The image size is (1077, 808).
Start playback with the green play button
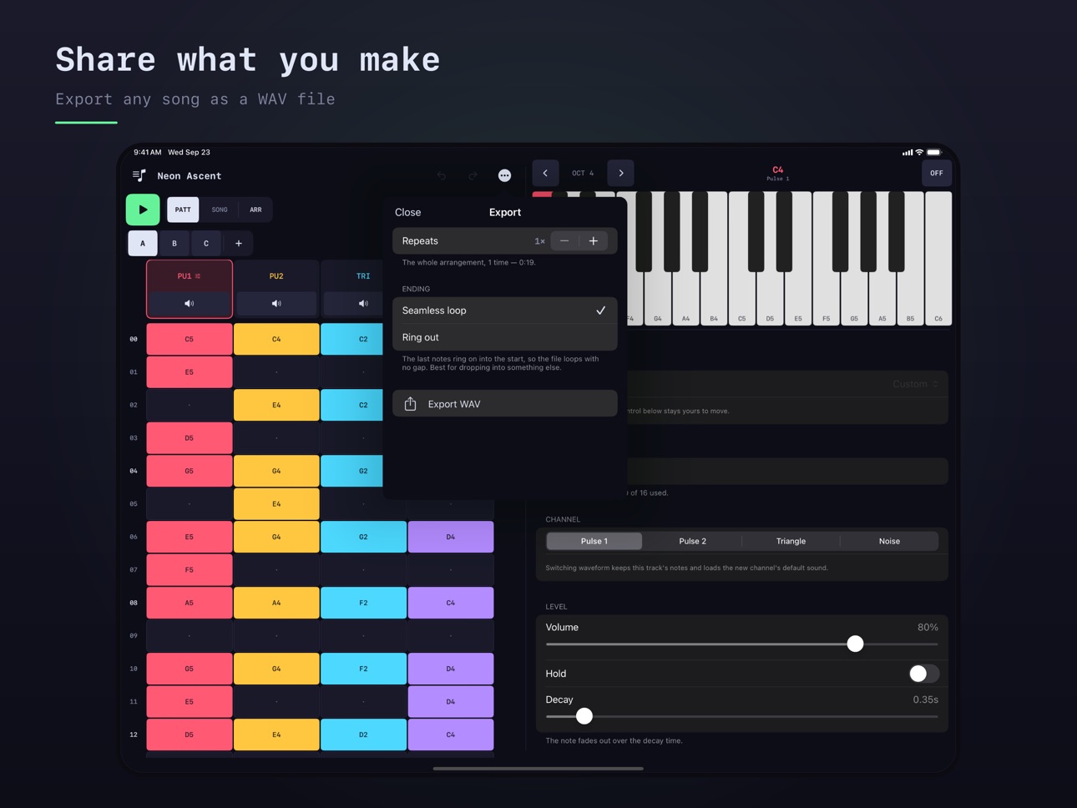coord(143,210)
